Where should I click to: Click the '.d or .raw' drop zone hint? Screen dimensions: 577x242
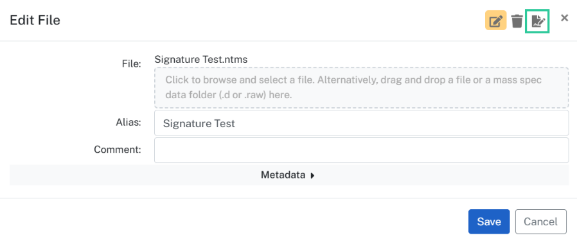click(237, 95)
